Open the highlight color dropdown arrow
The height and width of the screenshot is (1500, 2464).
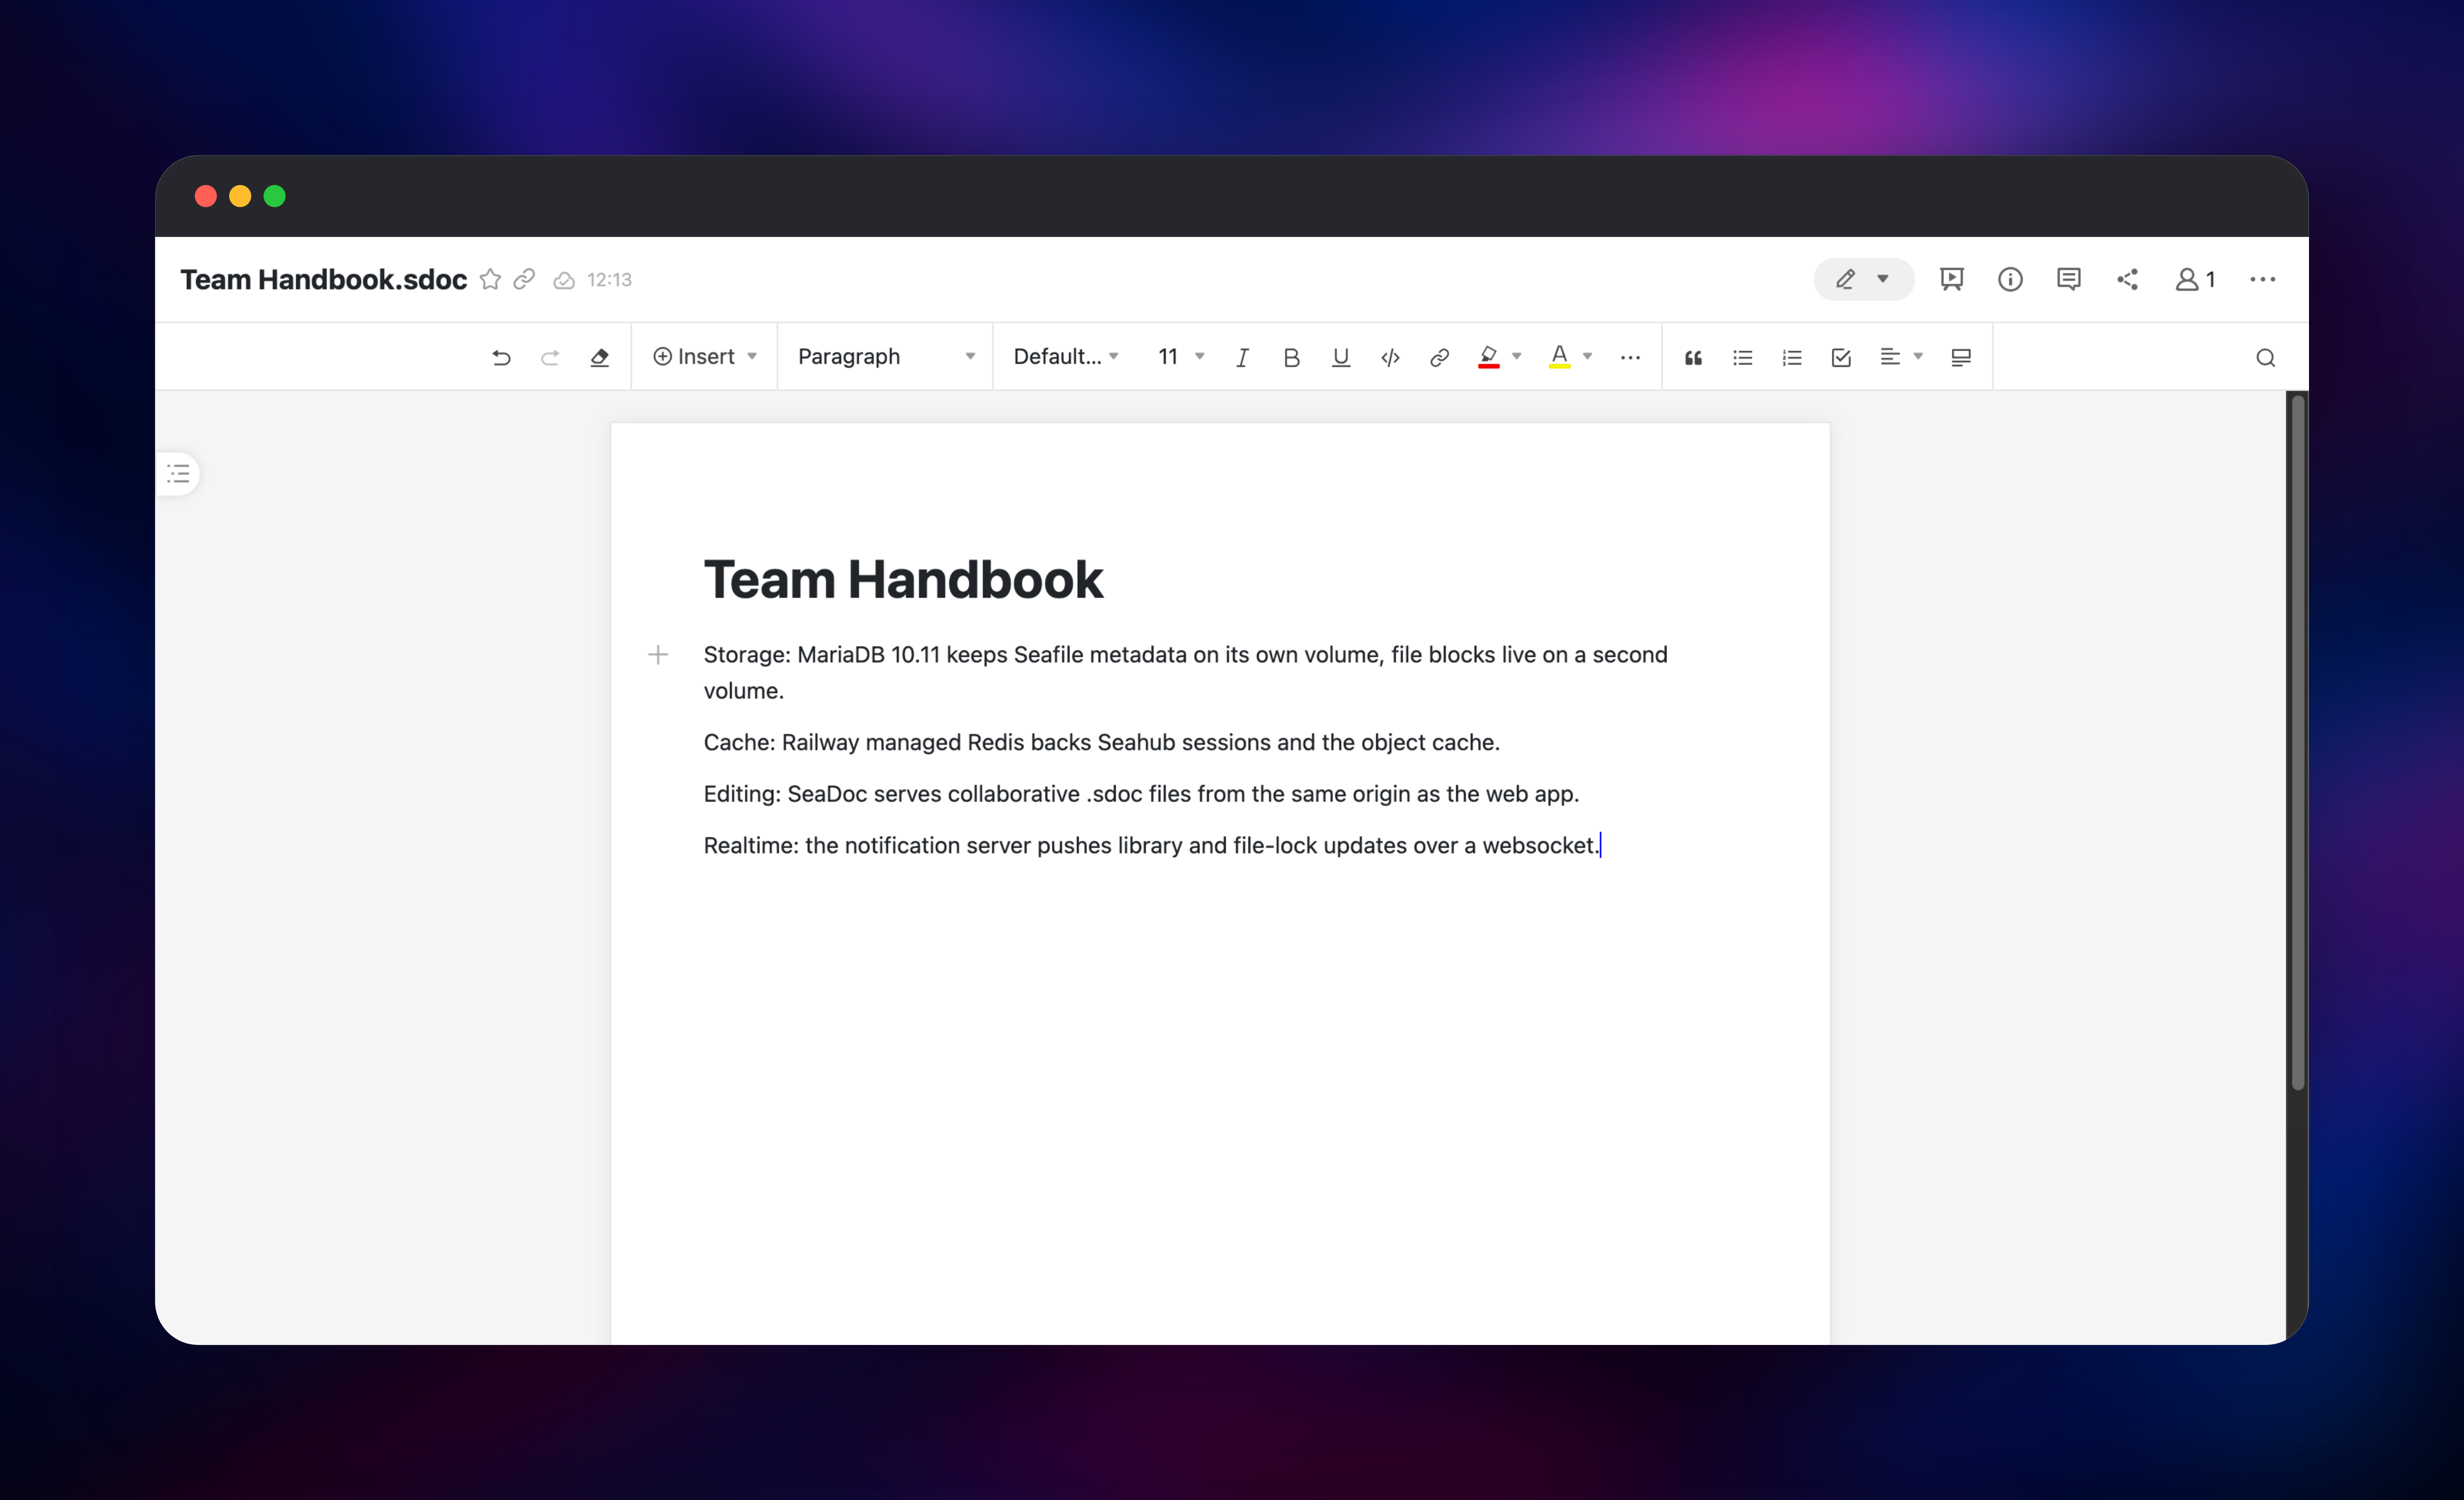1517,356
